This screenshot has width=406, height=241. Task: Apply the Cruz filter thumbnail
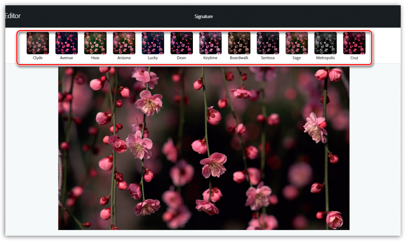(354, 43)
